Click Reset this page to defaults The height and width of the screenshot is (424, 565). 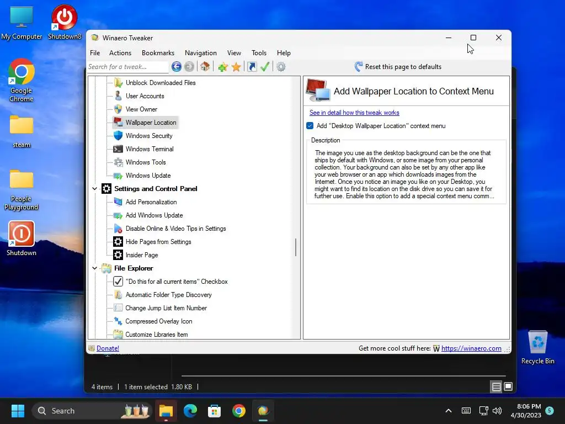point(398,67)
